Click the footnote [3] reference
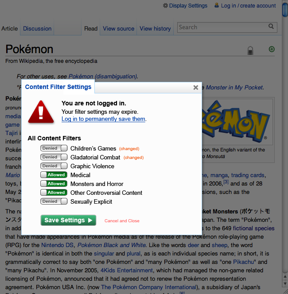Screen dimensions: 288x294 [226, 182]
